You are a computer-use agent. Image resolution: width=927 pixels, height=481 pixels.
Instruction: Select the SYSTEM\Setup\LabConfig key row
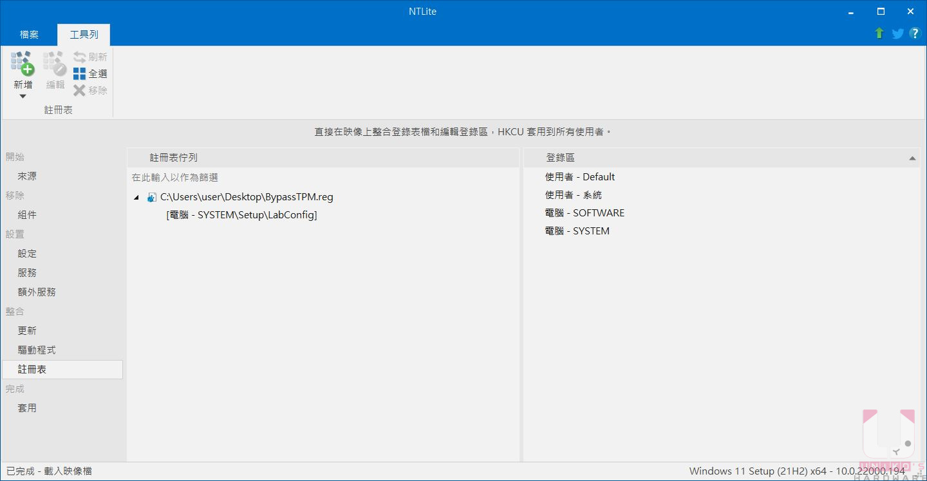click(241, 215)
